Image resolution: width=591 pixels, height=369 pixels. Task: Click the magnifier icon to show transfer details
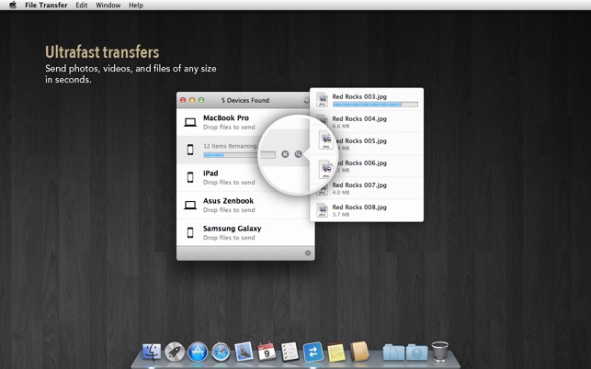(298, 154)
